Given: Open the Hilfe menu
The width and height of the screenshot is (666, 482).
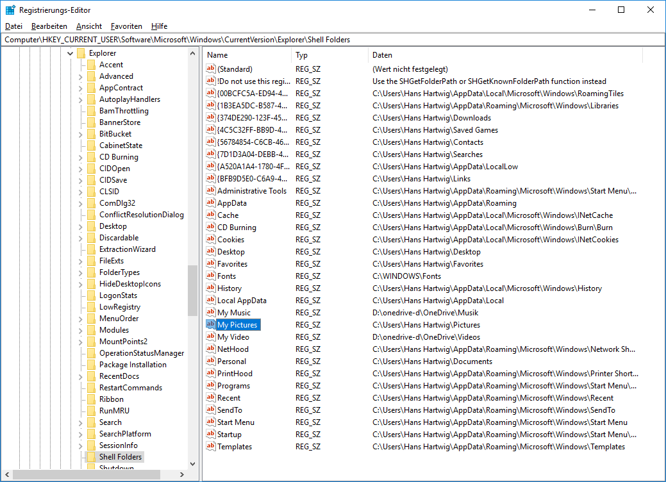Looking at the screenshot, I should (159, 26).
